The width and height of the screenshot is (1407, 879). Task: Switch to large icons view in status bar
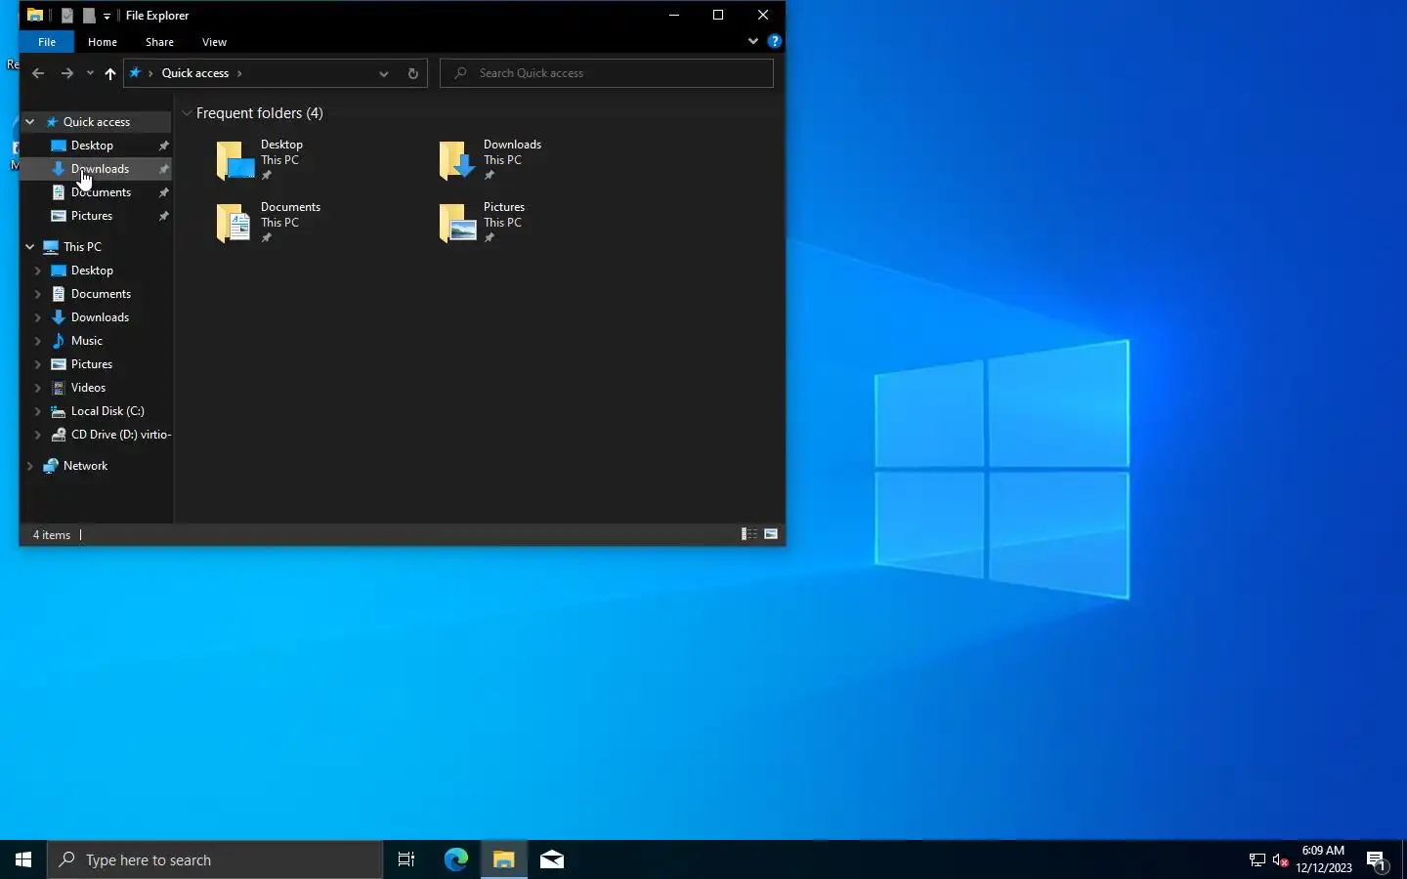point(771,534)
